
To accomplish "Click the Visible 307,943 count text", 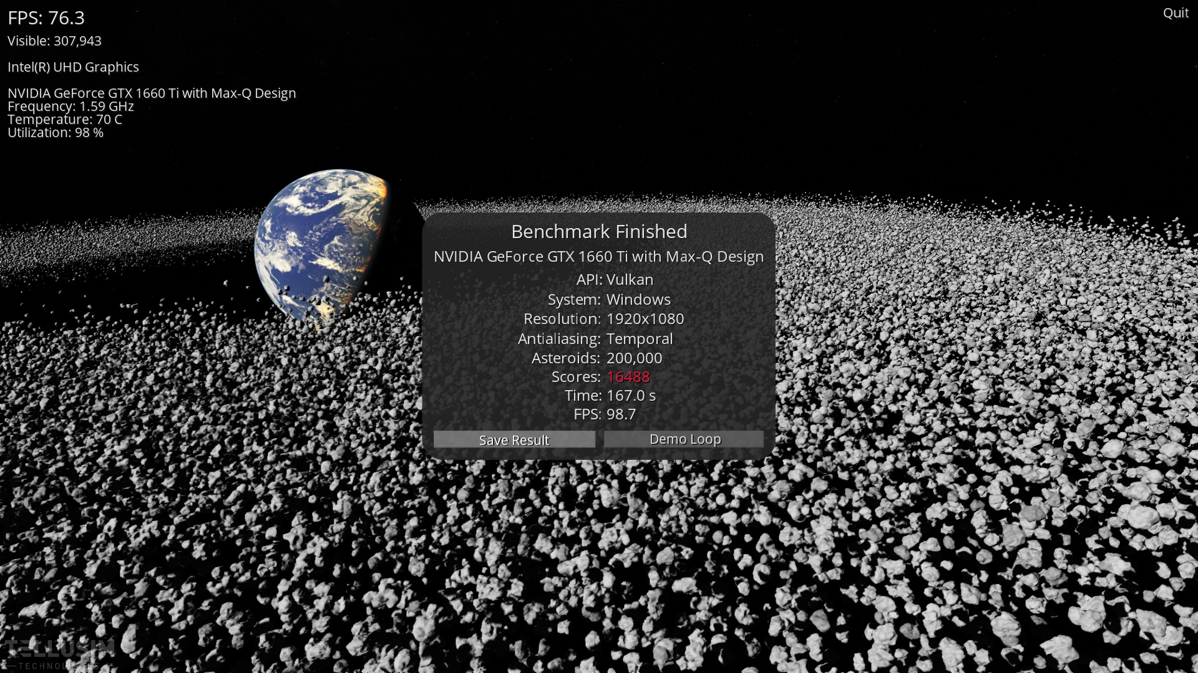I will (x=54, y=41).
